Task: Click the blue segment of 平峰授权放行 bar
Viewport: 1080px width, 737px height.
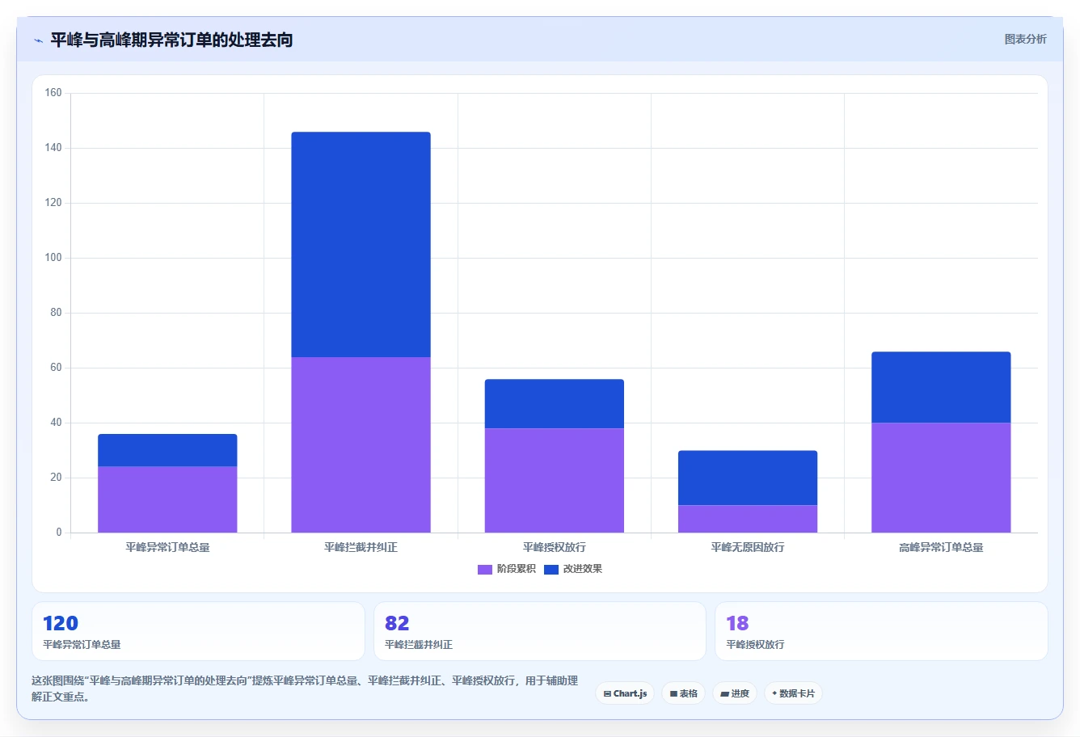Action: click(554, 403)
